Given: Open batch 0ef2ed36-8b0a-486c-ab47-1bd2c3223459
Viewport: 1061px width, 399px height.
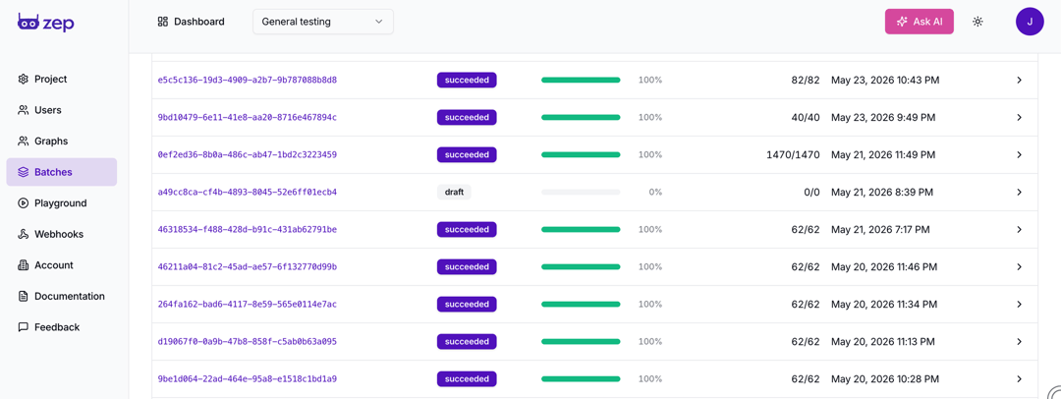Looking at the screenshot, I should pyautogui.click(x=247, y=154).
